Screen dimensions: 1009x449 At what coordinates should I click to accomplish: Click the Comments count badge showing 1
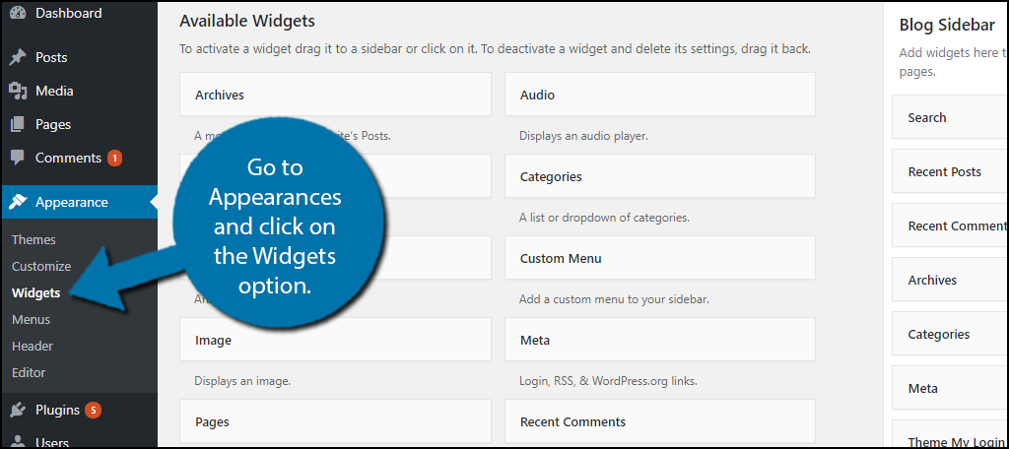pyautogui.click(x=114, y=158)
